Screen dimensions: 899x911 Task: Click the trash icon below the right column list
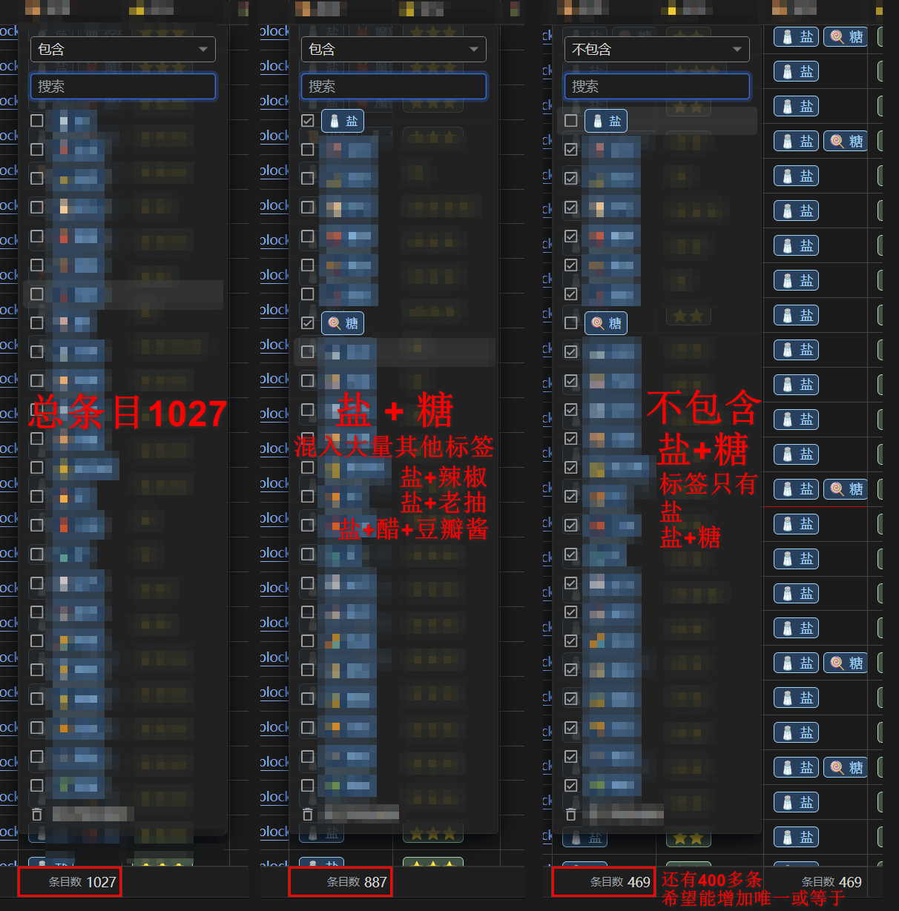tap(570, 814)
